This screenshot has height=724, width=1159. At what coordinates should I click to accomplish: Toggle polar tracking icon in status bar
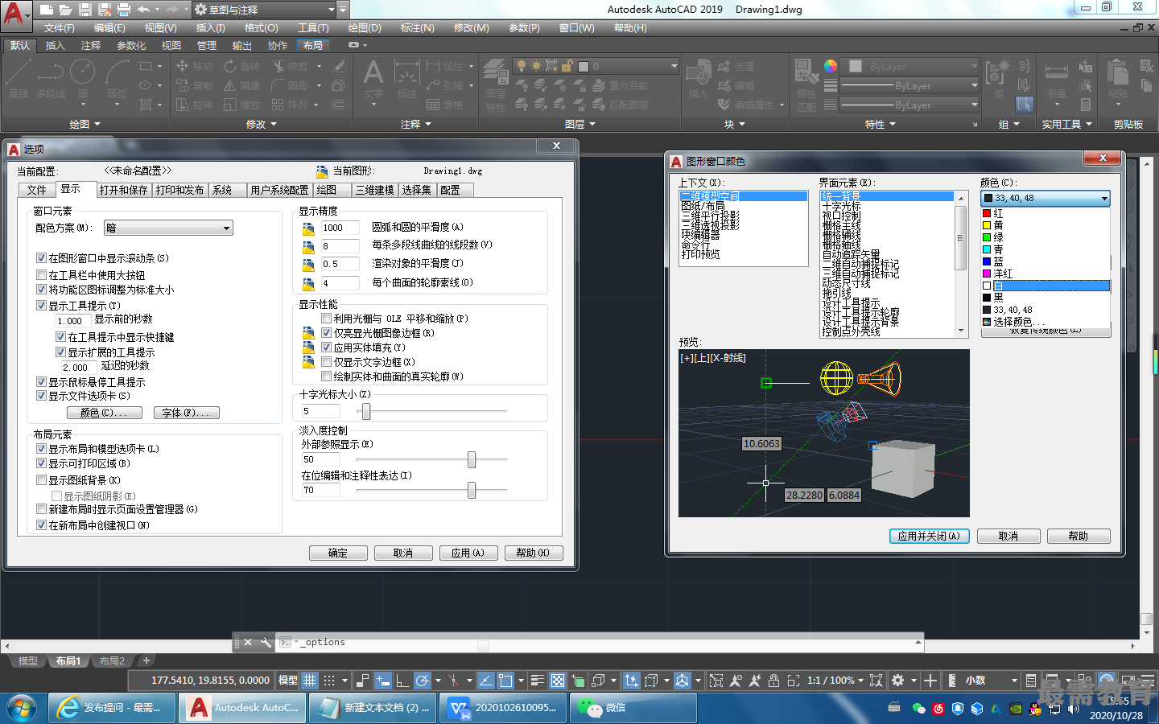coord(423,681)
